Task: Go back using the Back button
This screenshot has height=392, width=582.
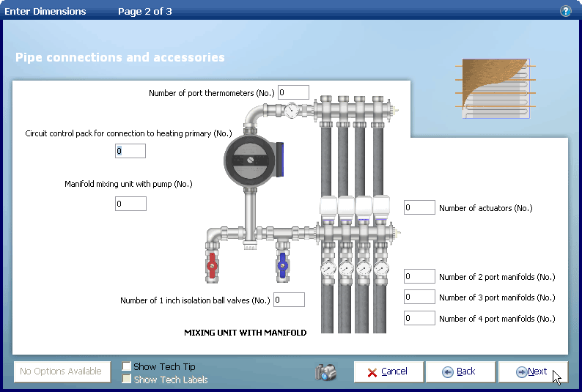Action: (x=460, y=371)
